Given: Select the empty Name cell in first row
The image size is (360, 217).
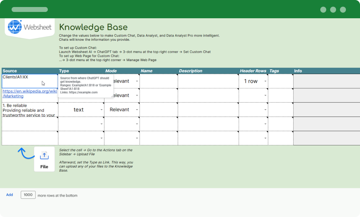Looking at the screenshot, I should click(x=159, y=81).
